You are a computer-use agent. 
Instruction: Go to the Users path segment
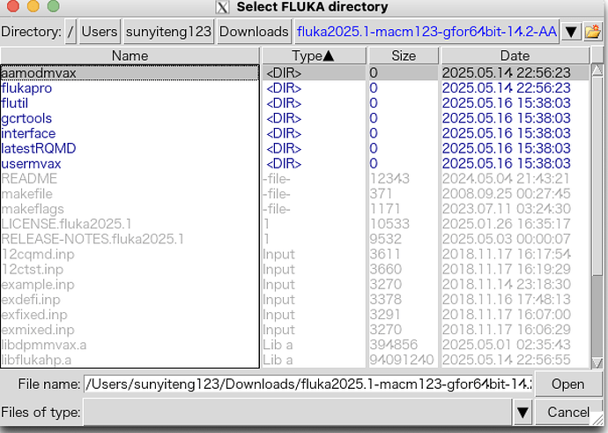(100, 32)
